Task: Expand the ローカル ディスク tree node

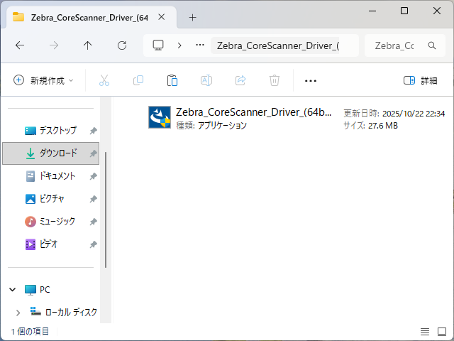Action: [18, 312]
